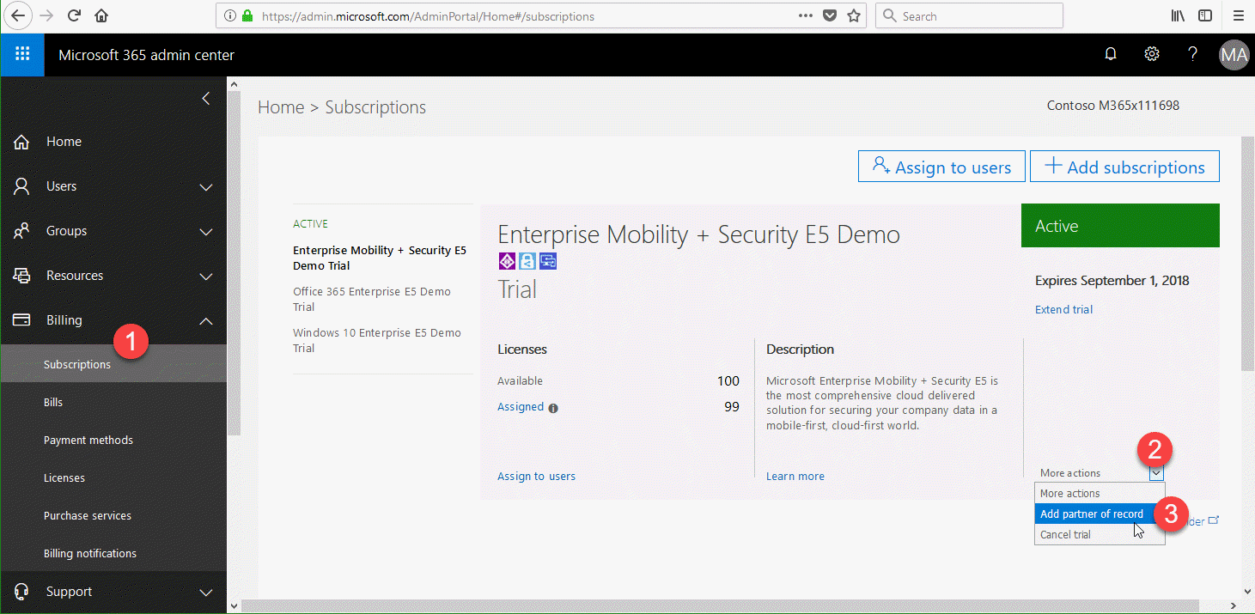Click the Learn more link
This screenshot has height=614, width=1255.
pyautogui.click(x=795, y=476)
